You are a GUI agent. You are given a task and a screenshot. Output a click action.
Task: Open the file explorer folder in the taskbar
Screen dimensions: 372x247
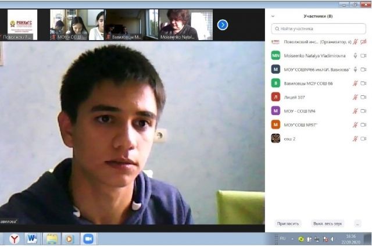click(51, 238)
